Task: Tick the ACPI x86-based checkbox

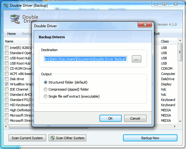Action: (6, 74)
